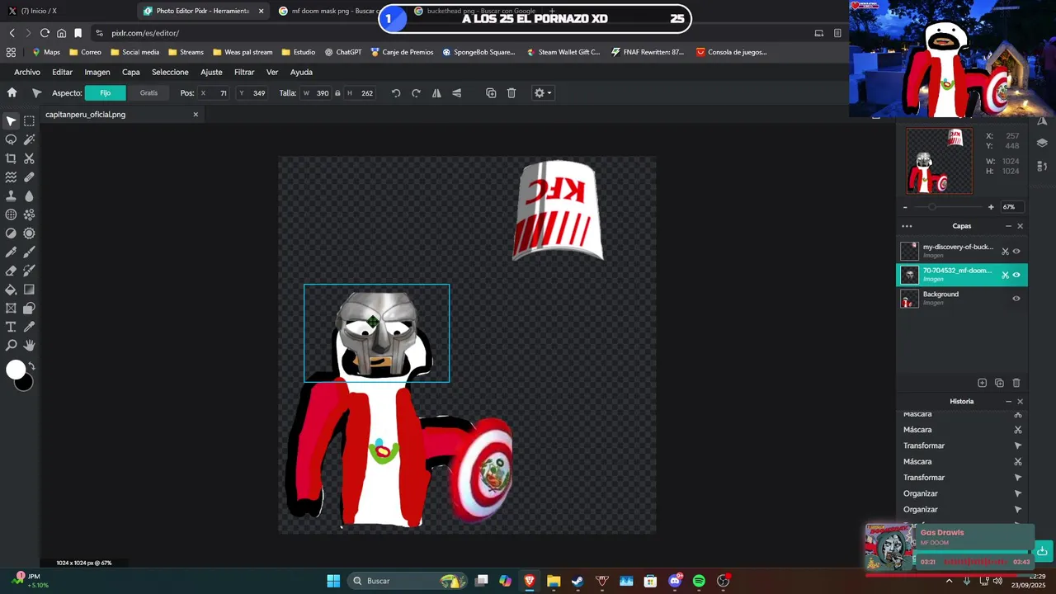Screen dimensions: 1056x594
Task: Open the Editar menu
Action: [62, 72]
